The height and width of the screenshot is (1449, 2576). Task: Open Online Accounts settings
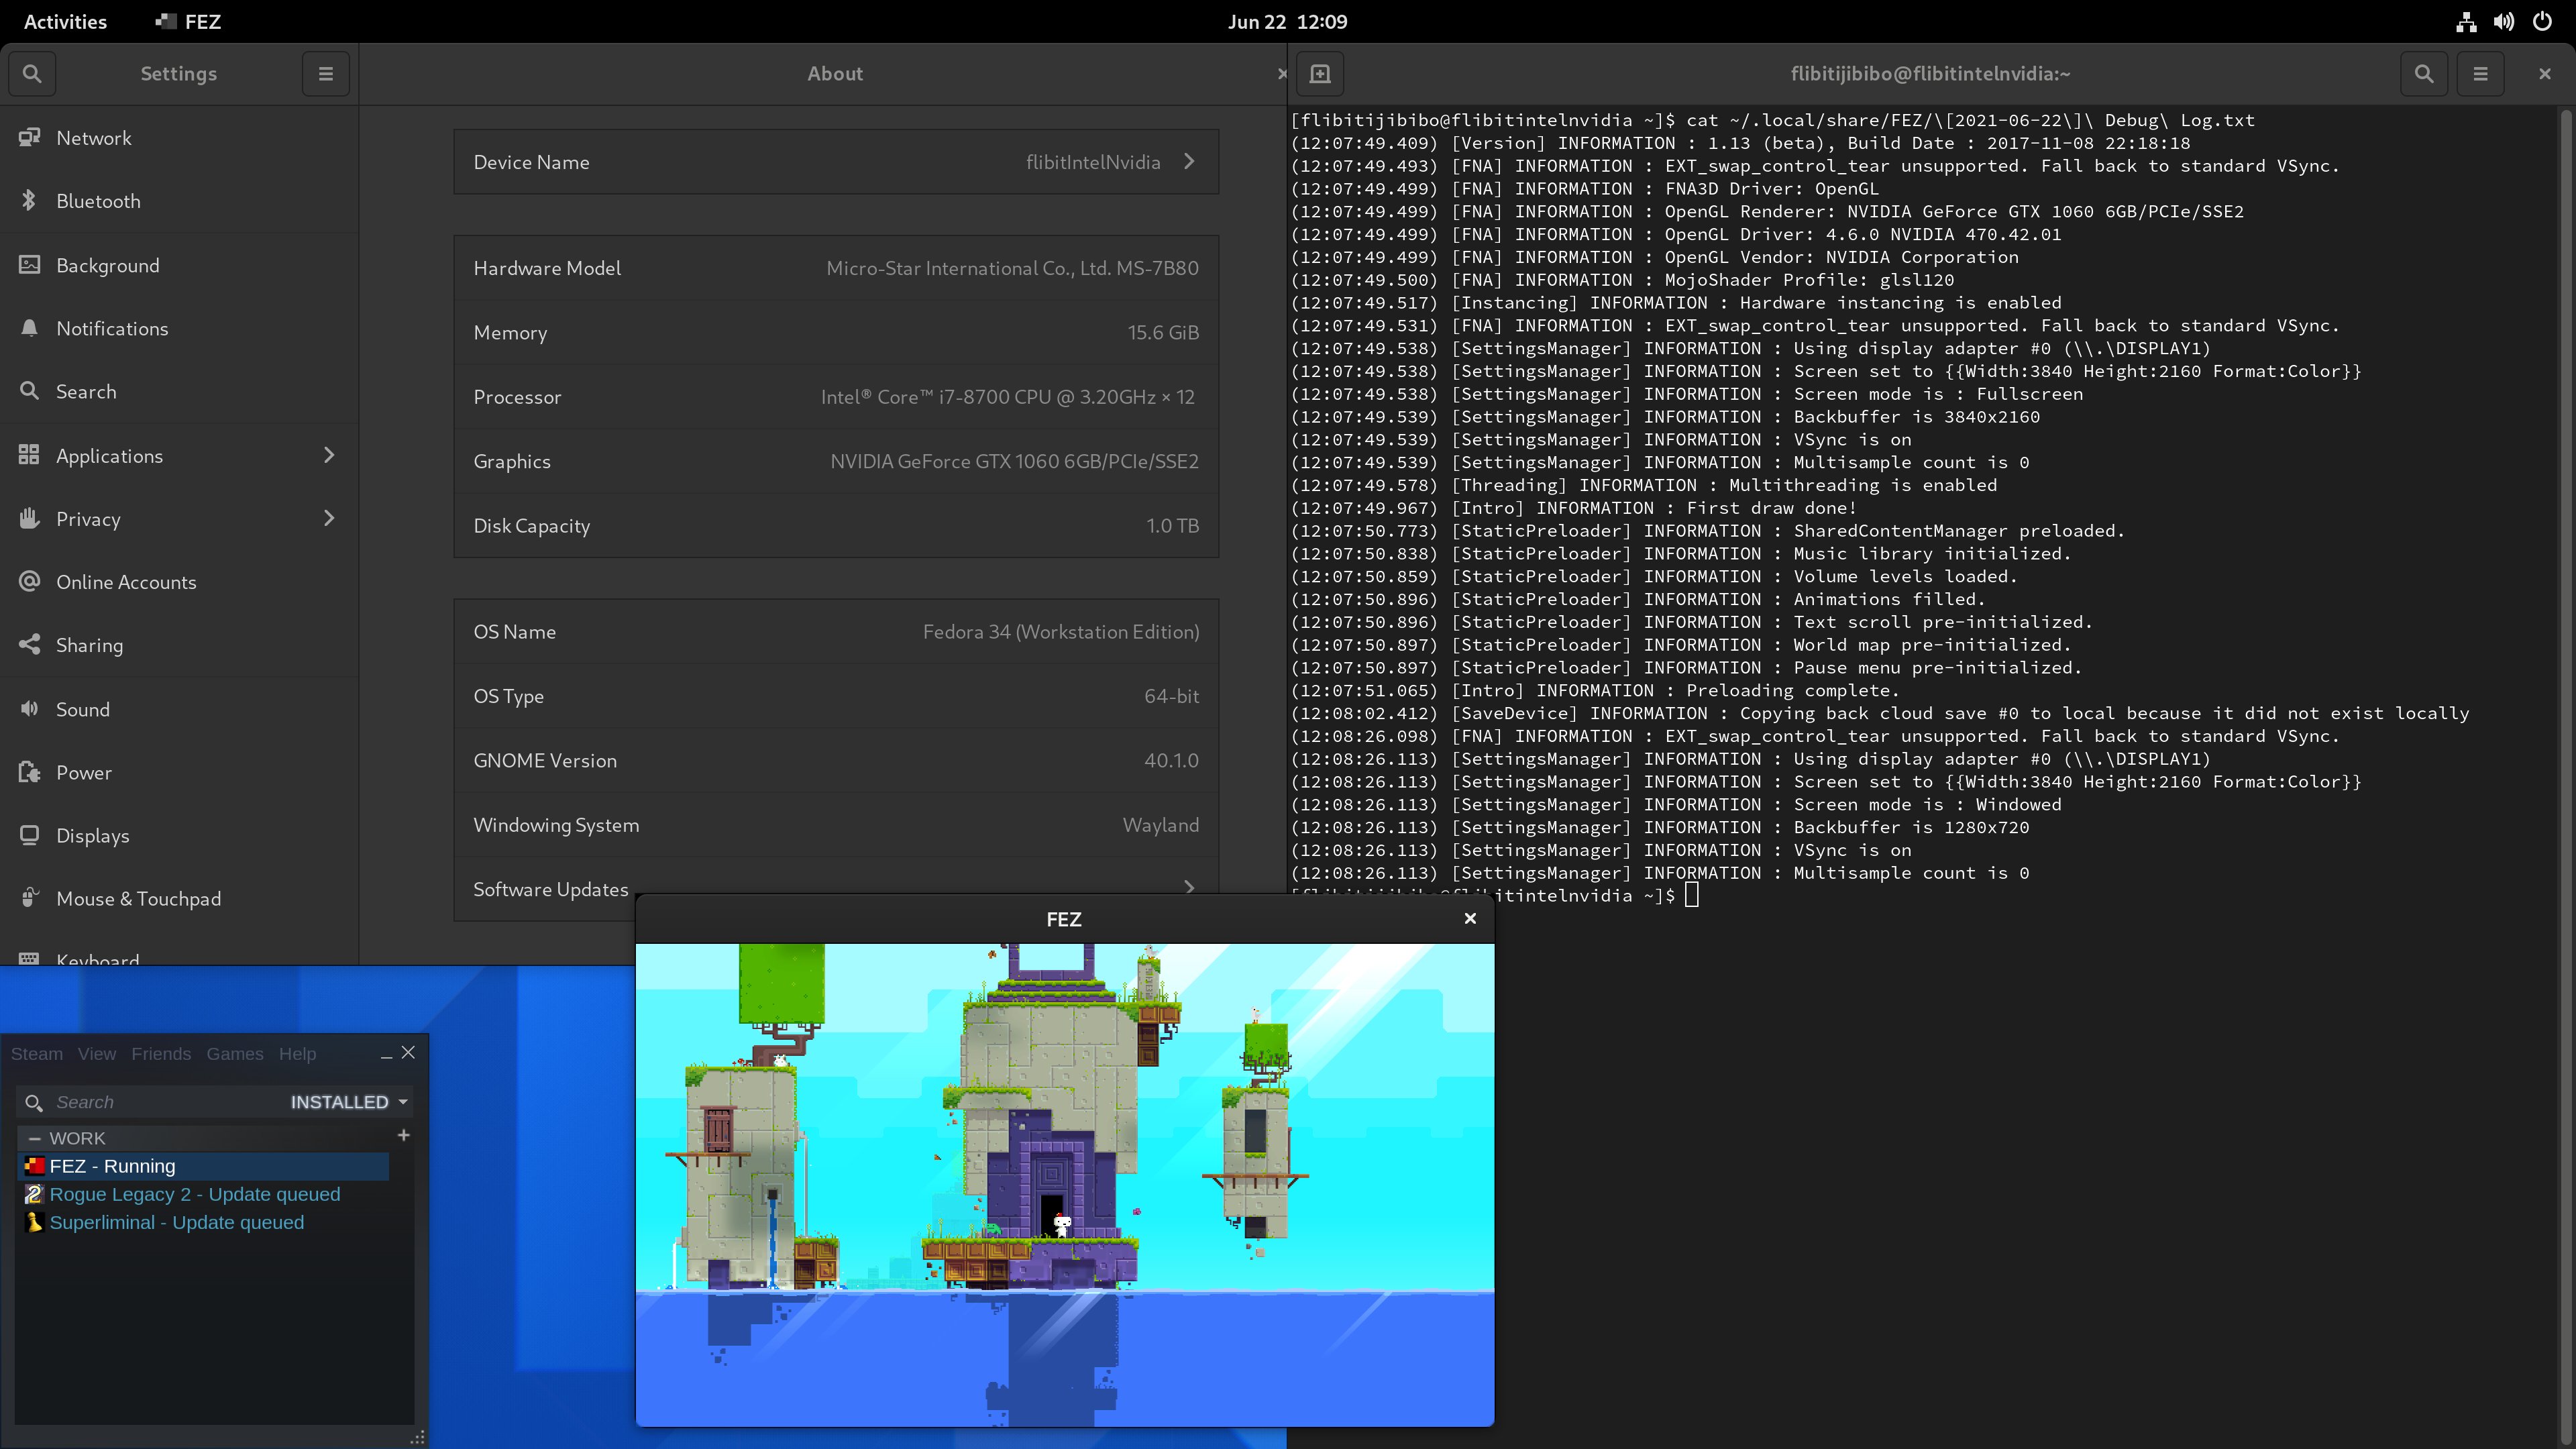coord(179,582)
